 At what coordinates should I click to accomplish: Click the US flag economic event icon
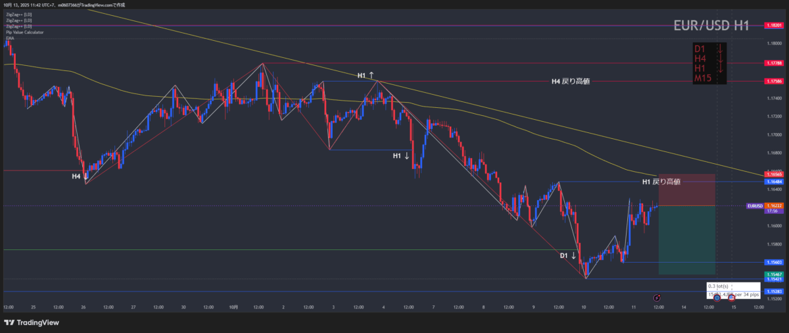point(731,298)
